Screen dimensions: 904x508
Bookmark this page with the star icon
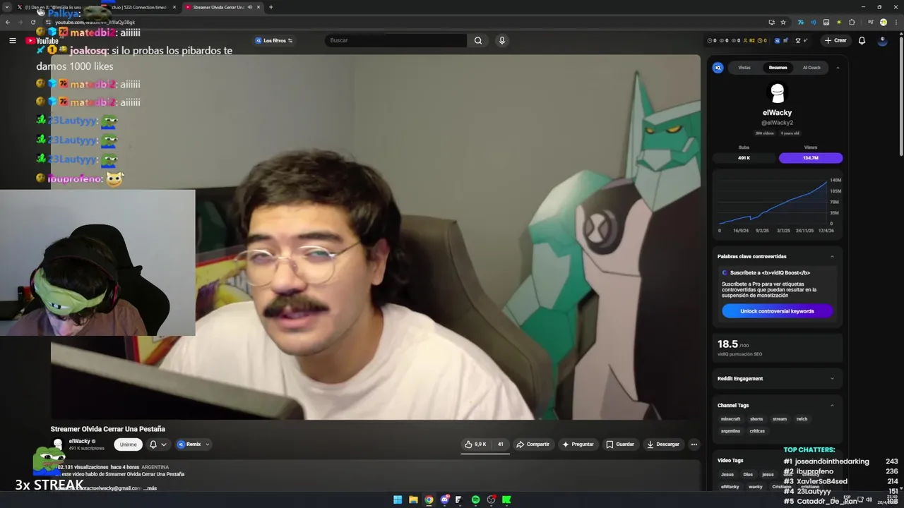coord(783,22)
